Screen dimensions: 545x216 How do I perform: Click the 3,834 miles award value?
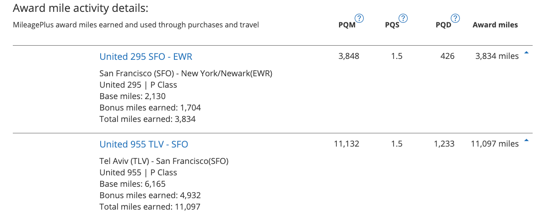pyautogui.click(x=497, y=56)
